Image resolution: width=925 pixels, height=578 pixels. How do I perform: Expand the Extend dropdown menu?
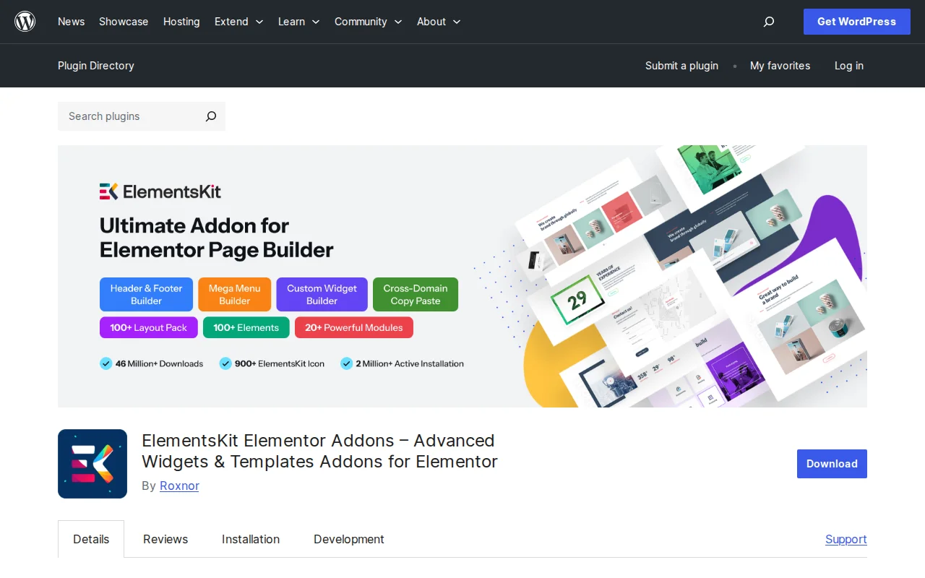click(238, 22)
